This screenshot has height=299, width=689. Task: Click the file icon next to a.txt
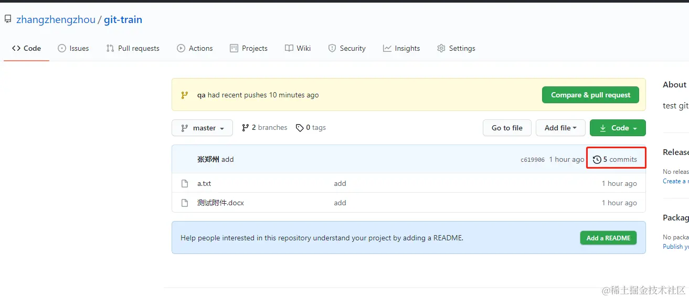click(x=185, y=184)
